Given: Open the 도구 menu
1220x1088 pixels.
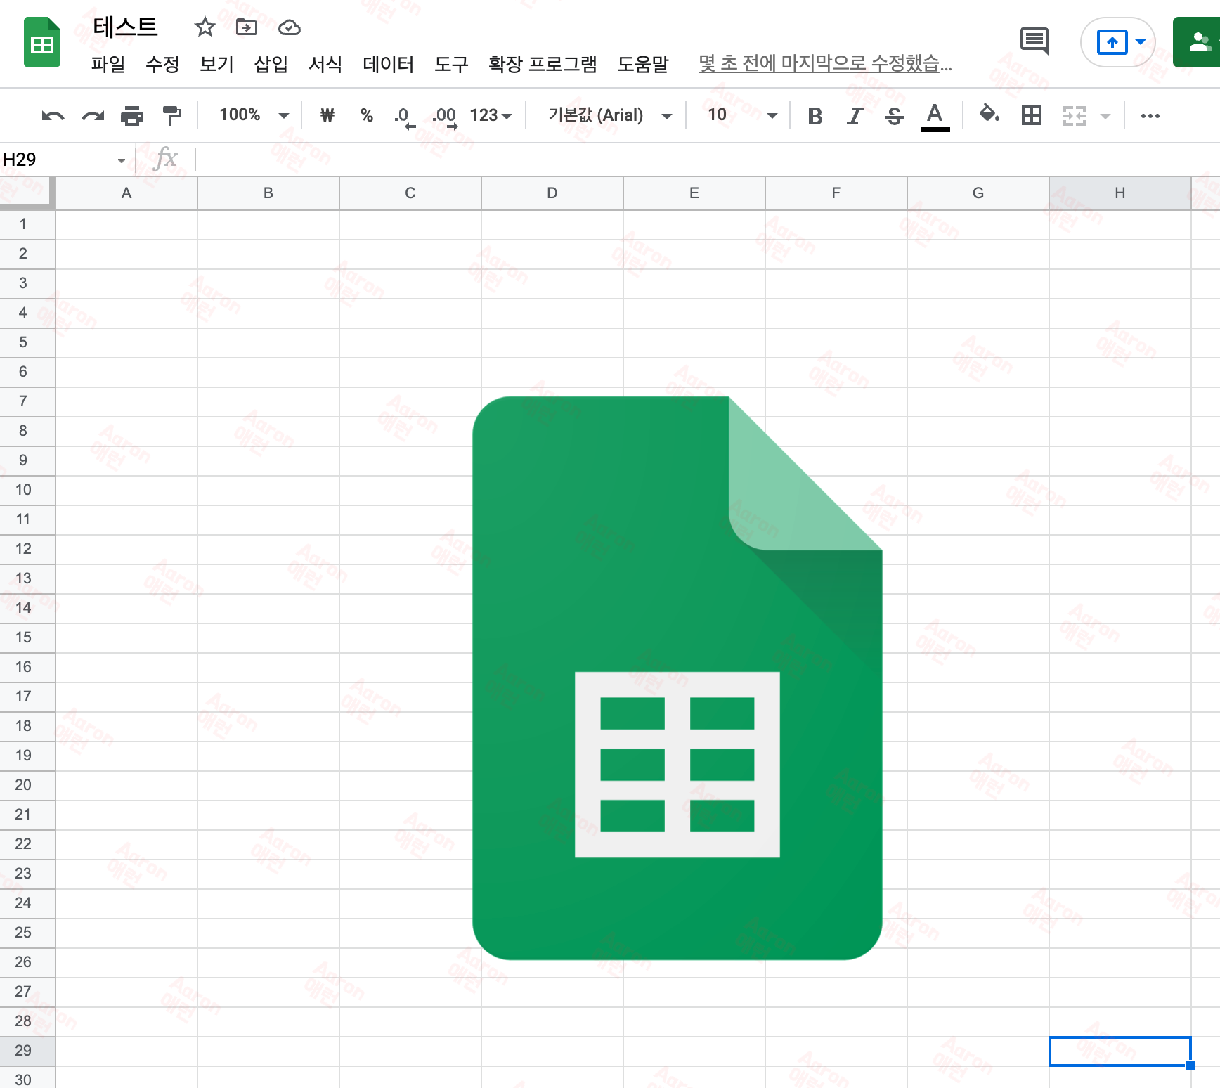Looking at the screenshot, I should coord(451,64).
